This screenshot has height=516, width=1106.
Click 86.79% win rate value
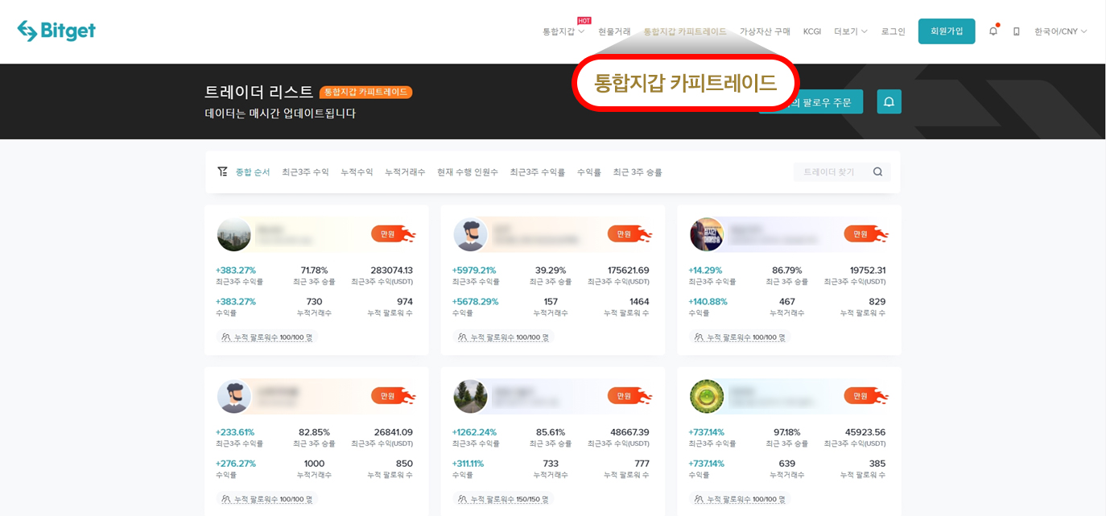coord(787,270)
